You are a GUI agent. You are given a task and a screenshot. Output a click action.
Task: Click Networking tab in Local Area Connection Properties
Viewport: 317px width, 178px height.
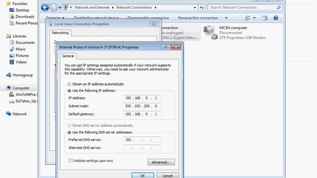pyautogui.click(x=60, y=33)
